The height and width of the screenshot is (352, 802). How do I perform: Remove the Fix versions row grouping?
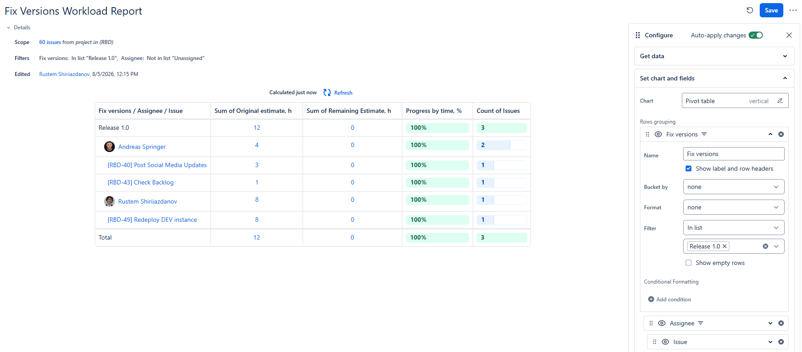[x=781, y=134]
